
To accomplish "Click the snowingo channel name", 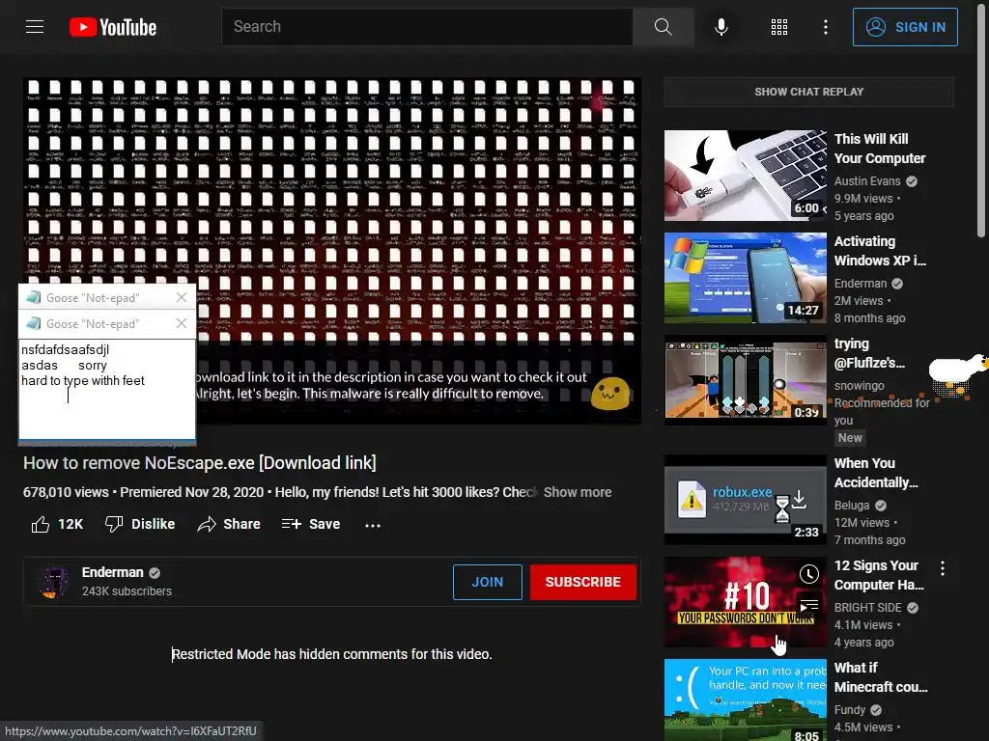I will pos(859,386).
